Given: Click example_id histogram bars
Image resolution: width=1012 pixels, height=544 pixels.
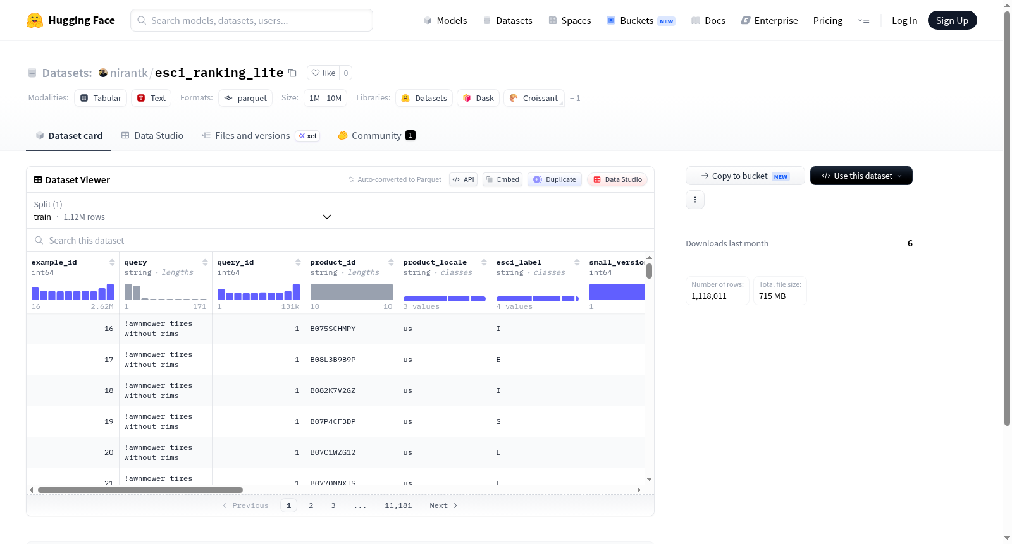Looking at the screenshot, I should pos(73,292).
